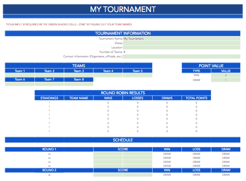Click the ROUND ROBIN RESULTS header
Screen dimensions: 246x181
tap(123, 93)
